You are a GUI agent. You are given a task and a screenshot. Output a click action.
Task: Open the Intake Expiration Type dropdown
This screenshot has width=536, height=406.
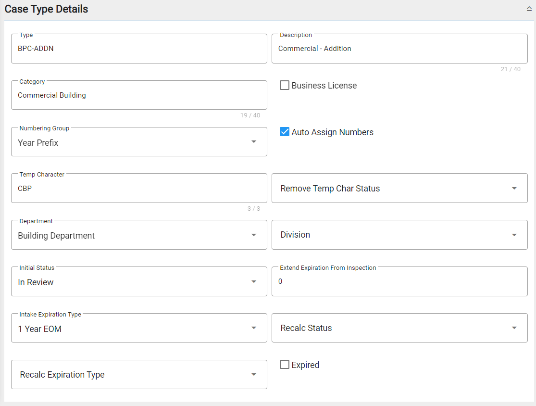click(254, 328)
